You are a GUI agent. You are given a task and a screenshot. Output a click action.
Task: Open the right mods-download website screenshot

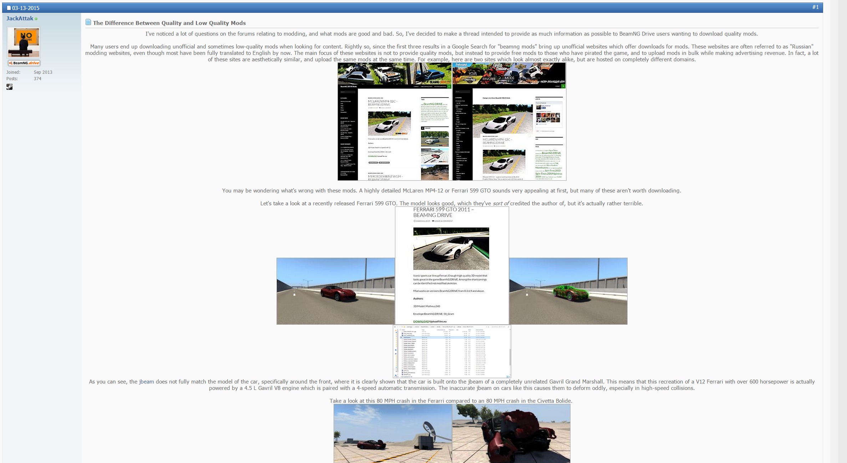[x=509, y=122]
